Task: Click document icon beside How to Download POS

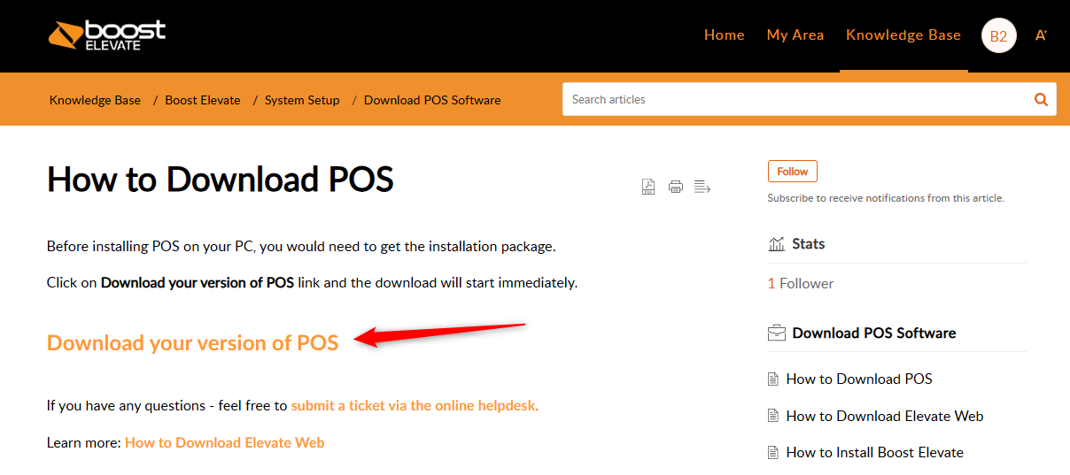Action: click(773, 379)
